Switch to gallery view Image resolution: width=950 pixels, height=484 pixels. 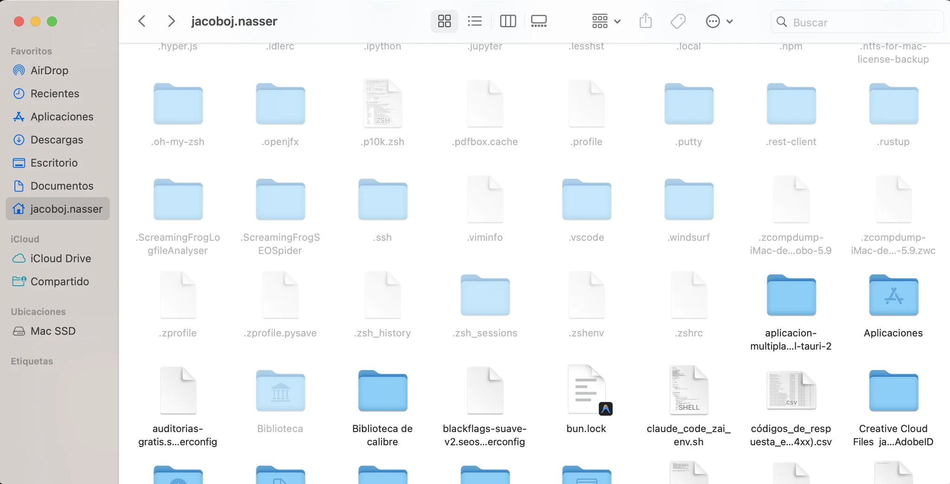point(539,21)
